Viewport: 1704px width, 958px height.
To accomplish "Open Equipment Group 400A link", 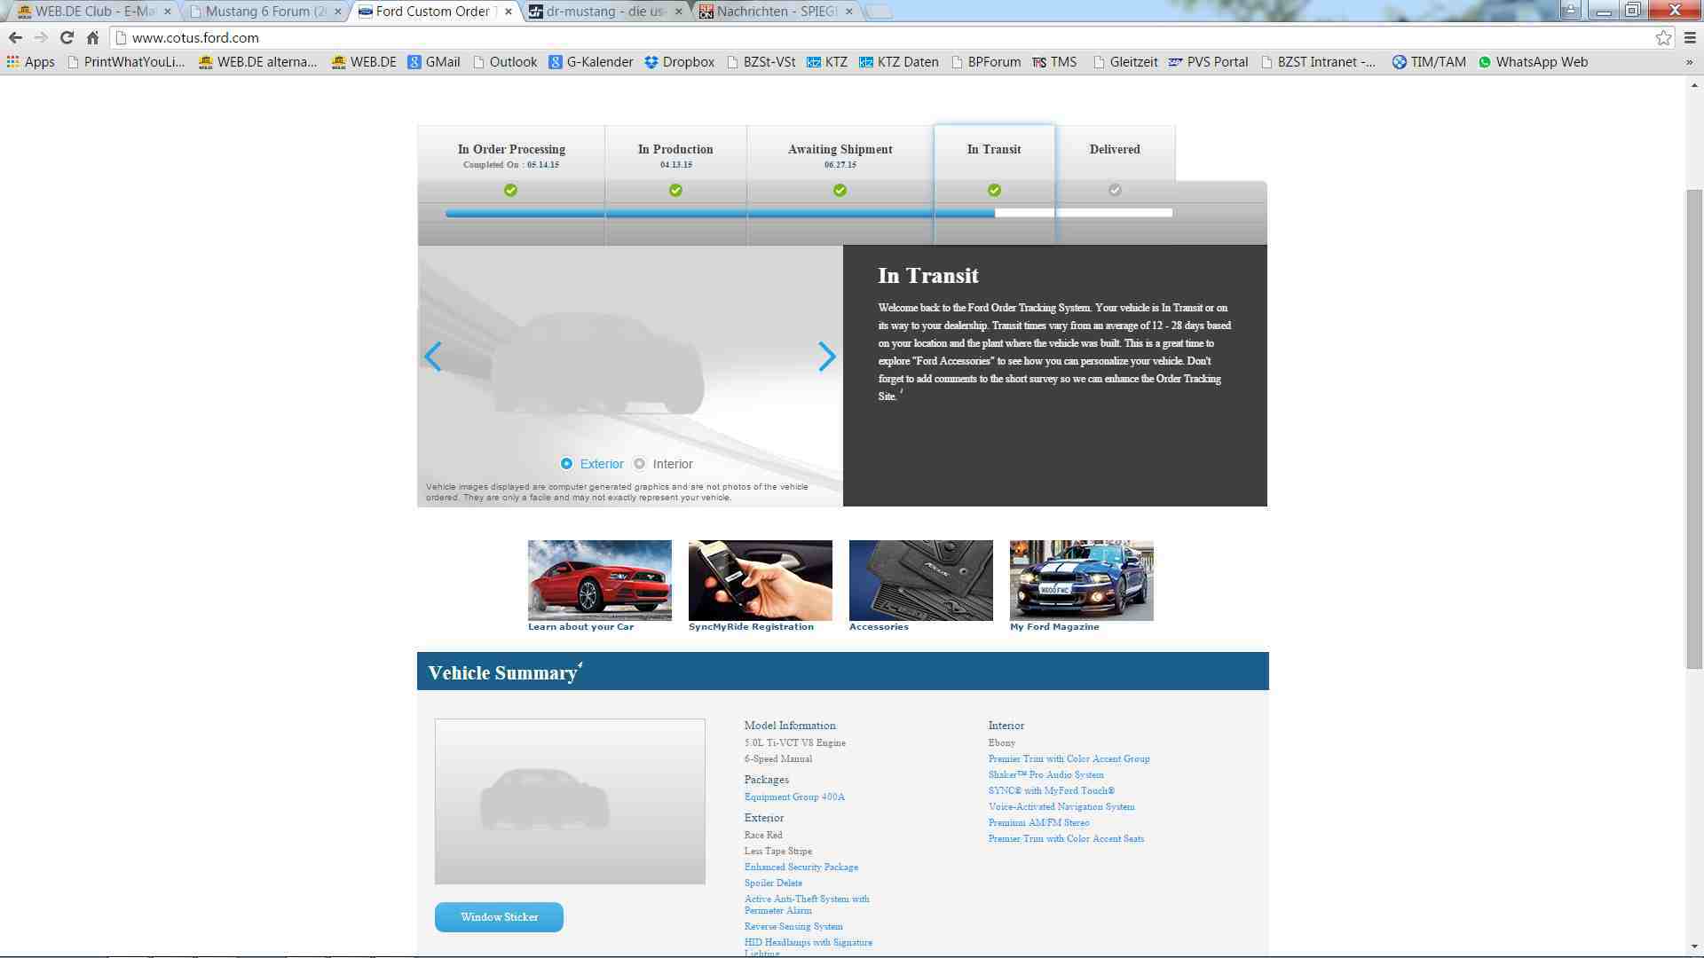I will tap(794, 797).
